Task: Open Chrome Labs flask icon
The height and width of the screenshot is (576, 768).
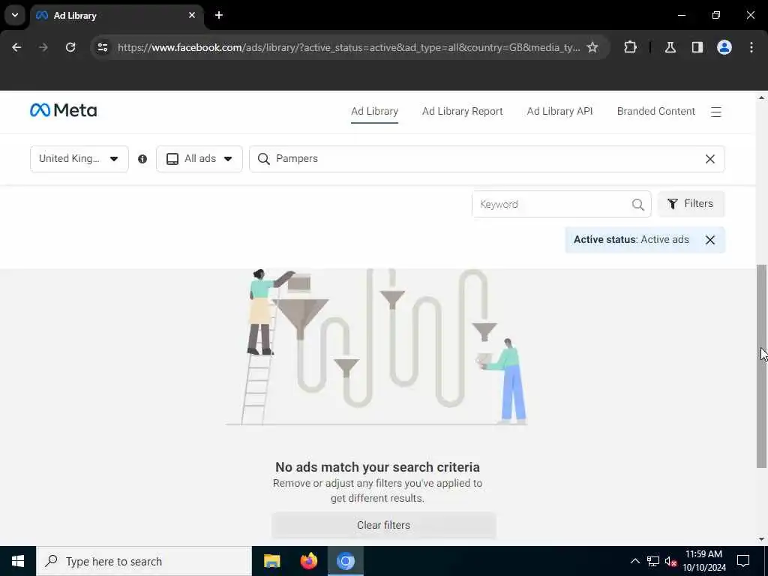Action: pyautogui.click(x=670, y=47)
